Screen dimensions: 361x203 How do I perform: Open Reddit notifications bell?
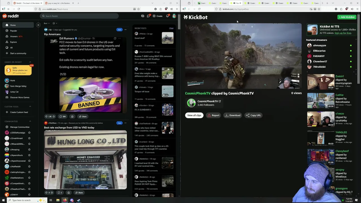tap(167, 16)
